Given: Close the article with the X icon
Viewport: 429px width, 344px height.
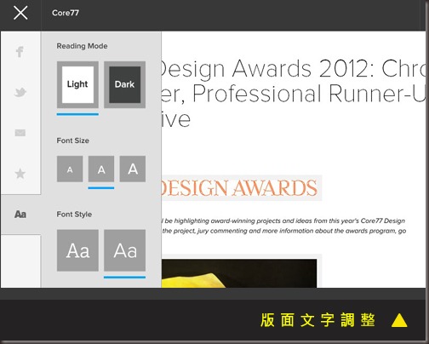Looking at the screenshot, I should 20,13.
